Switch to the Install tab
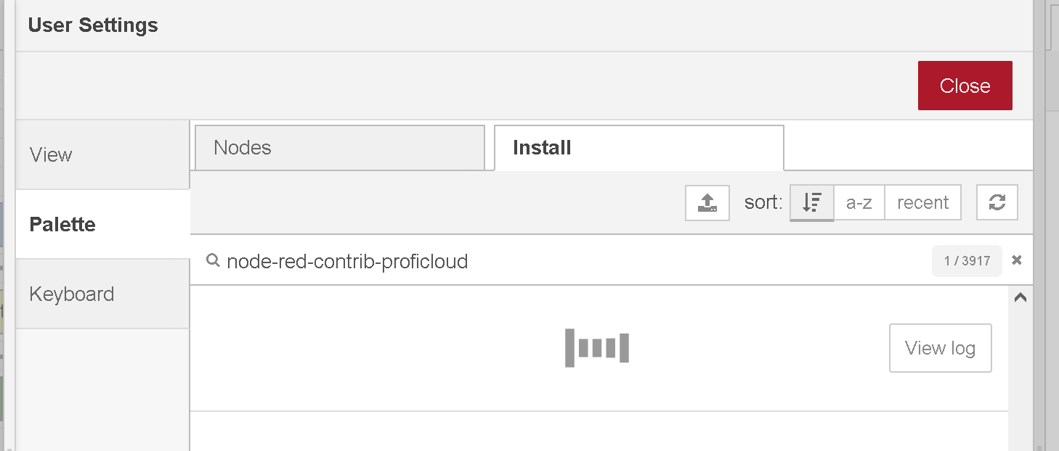 click(x=639, y=148)
